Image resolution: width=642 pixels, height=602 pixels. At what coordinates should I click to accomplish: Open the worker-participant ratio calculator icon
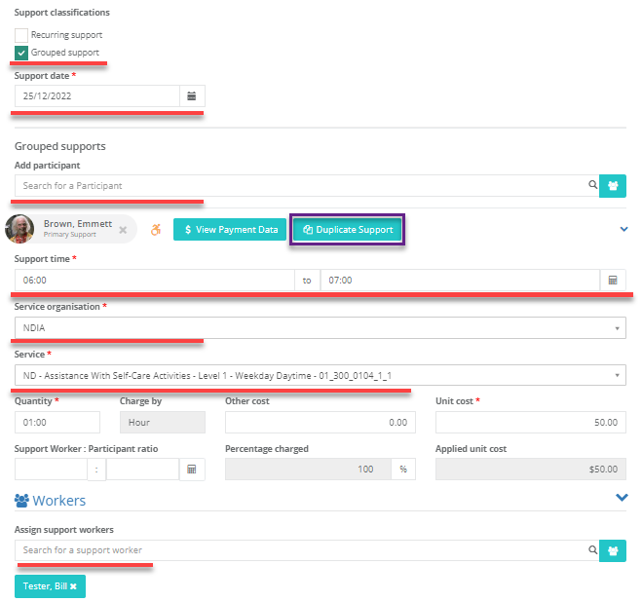(x=192, y=470)
